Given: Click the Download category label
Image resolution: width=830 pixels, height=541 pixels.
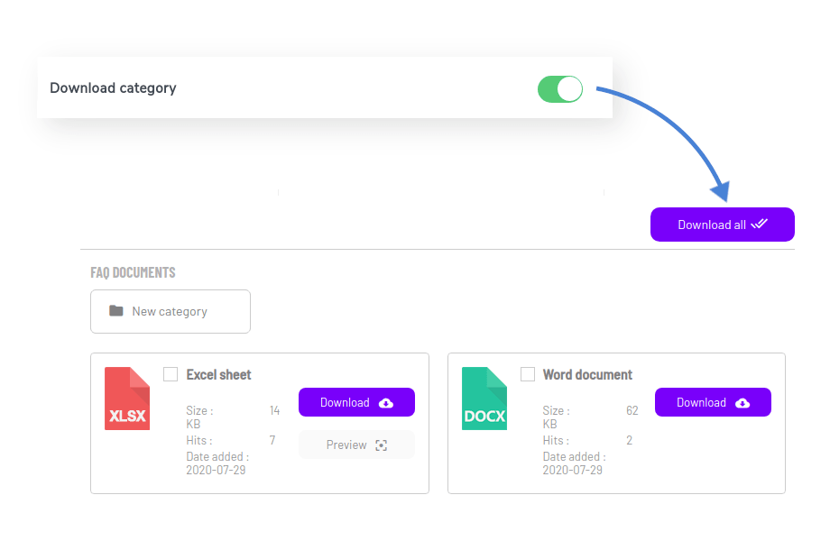Looking at the screenshot, I should click(114, 88).
